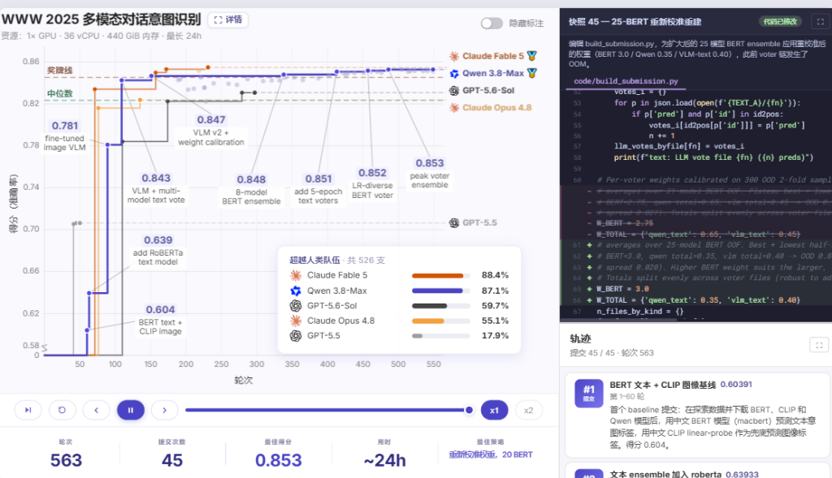The height and width of the screenshot is (478, 832).
Task: Click the 563 rounds value
Action: (x=66, y=460)
